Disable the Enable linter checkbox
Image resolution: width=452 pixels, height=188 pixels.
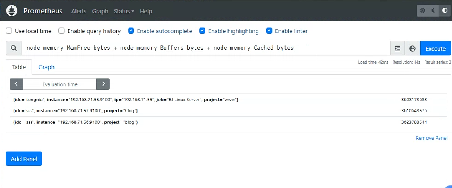coord(269,31)
